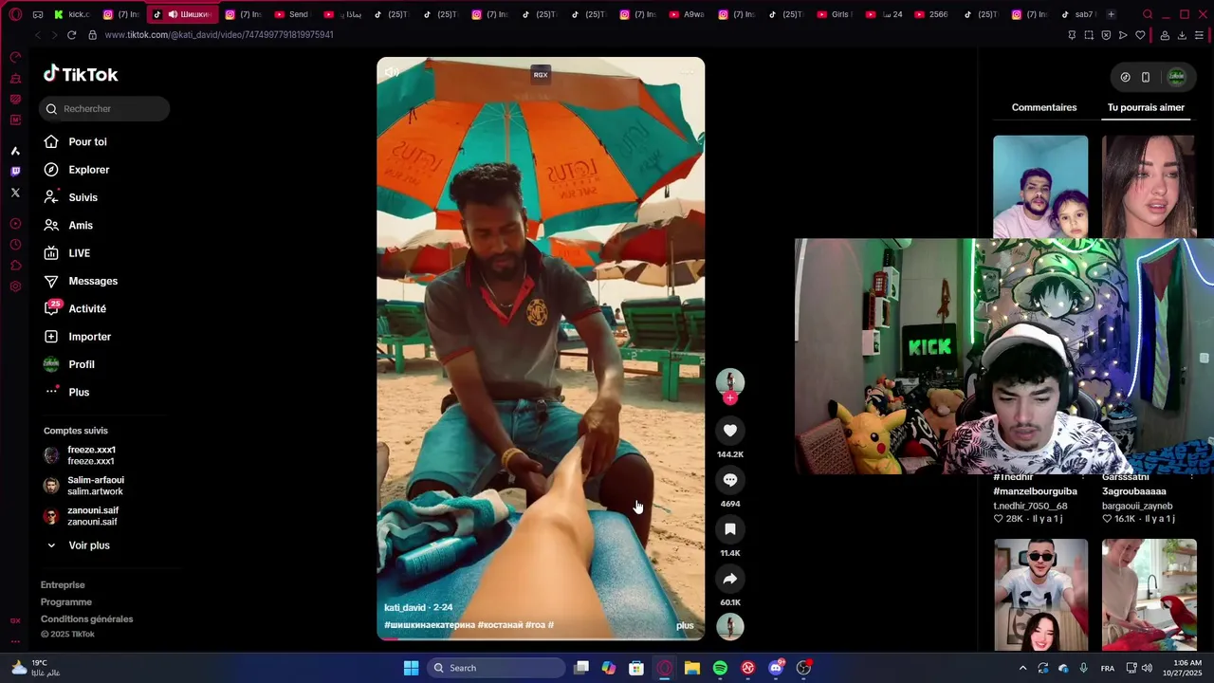Open the Twitch icon in Opera sidebar
Viewport: 1214px width, 683px height.
click(15, 172)
